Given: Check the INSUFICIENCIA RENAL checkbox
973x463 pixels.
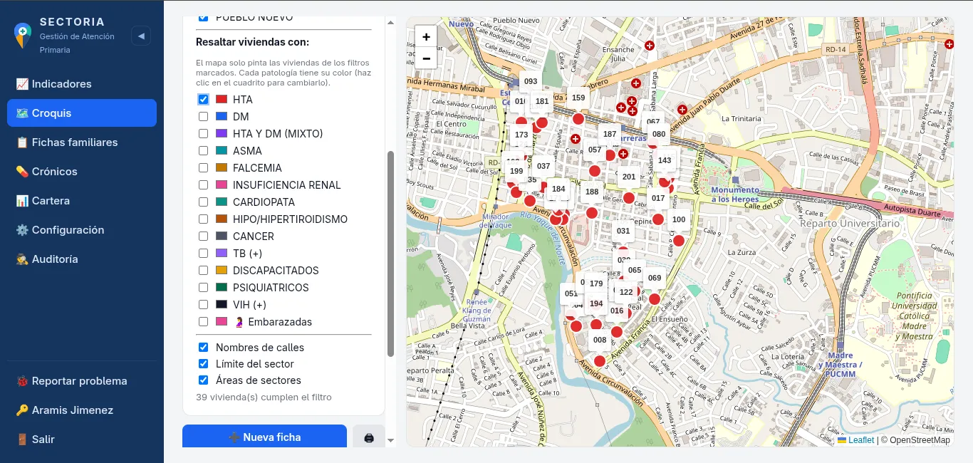Looking at the screenshot, I should [x=203, y=185].
